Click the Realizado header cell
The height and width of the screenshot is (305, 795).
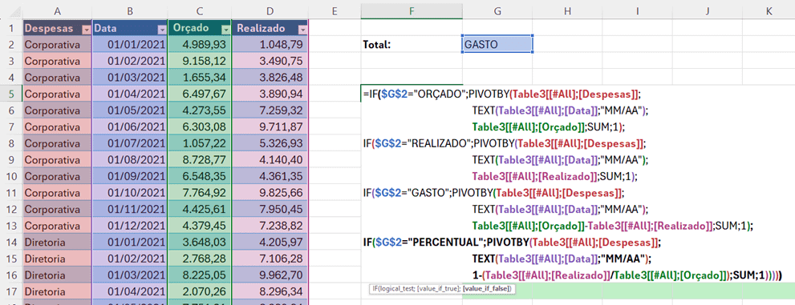[x=270, y=29]
